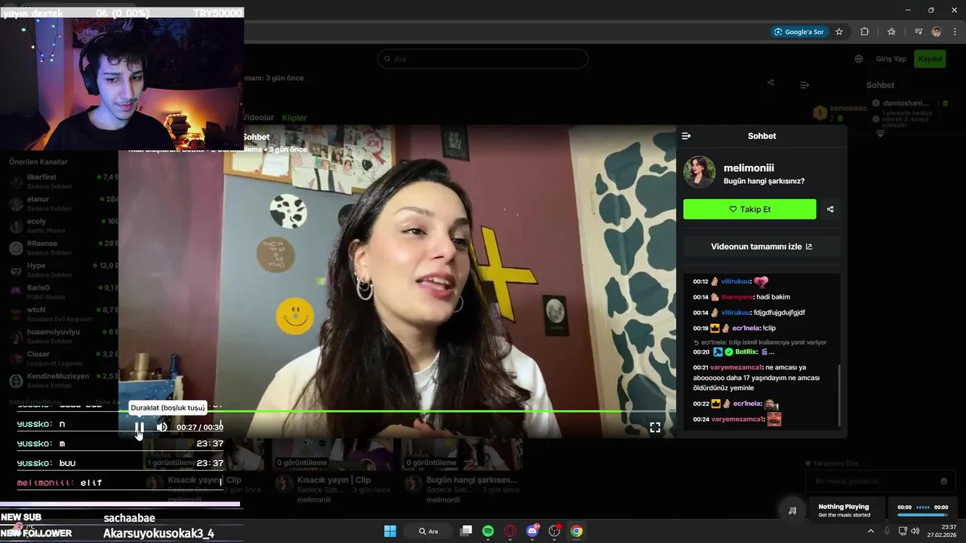Open the Chrome three-dot menu
The width and height of the screenshot is (966, 543).
point(955,32)
